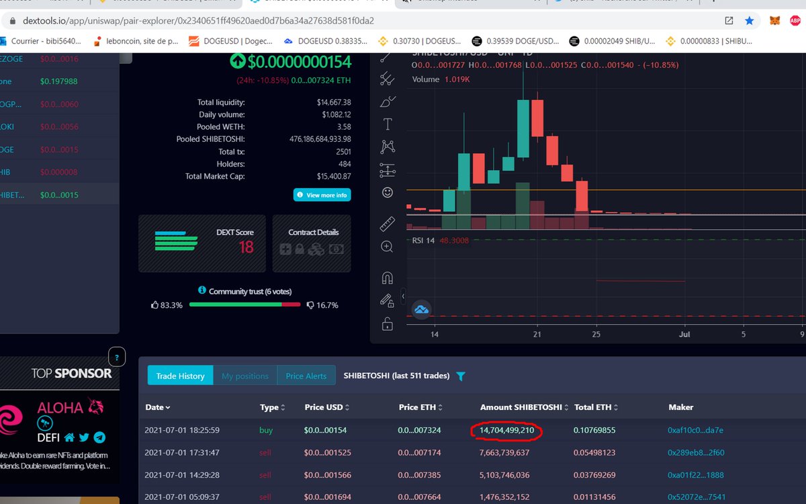The height and width of the screenshot is (504, 806).
Task: Open the 0.39539 DOGE/USD bookmark
Action: pos(515,41)
